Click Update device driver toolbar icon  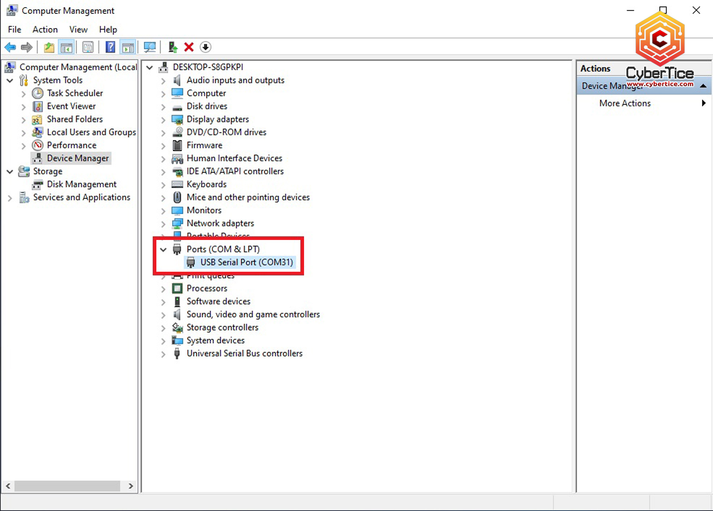(x=173, y=47)
